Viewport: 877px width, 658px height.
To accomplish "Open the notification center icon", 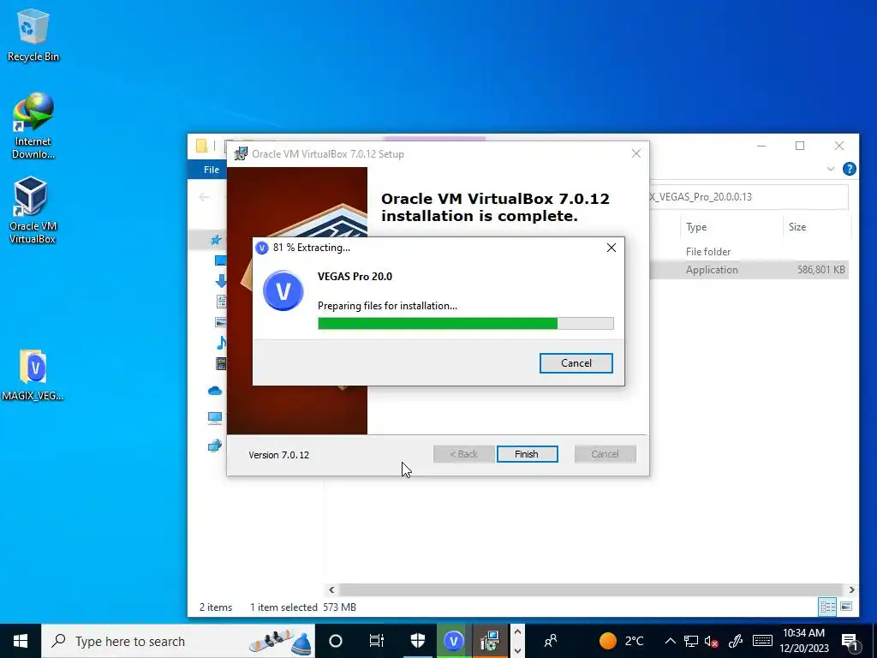I will (x=850, y=641).
